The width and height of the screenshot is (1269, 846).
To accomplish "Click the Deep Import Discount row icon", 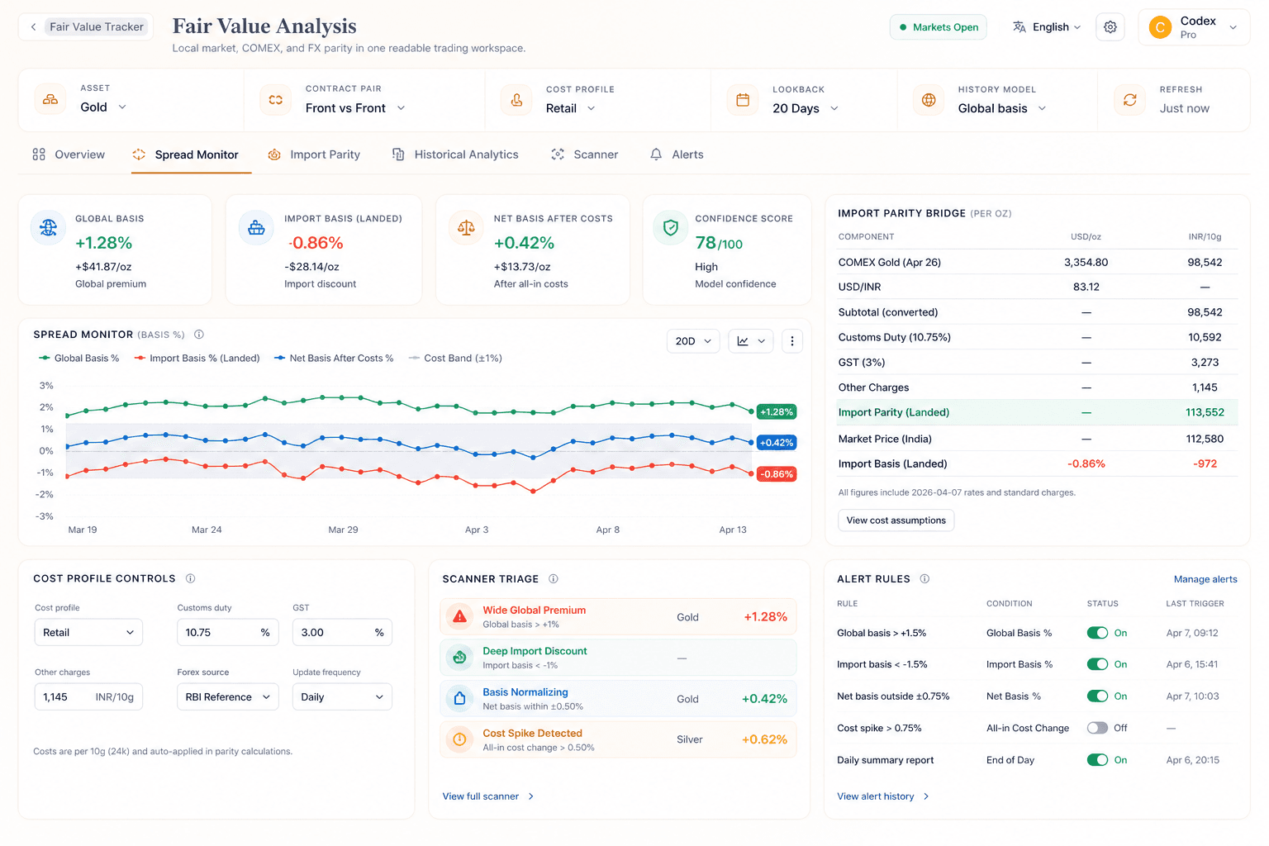I will point(459,658).
